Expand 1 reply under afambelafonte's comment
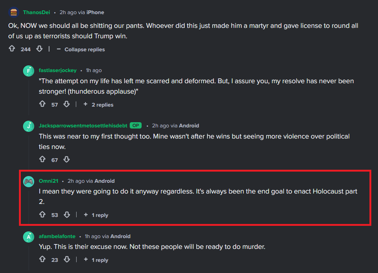Viewport: 378px width, 273px height. (96, 260)
